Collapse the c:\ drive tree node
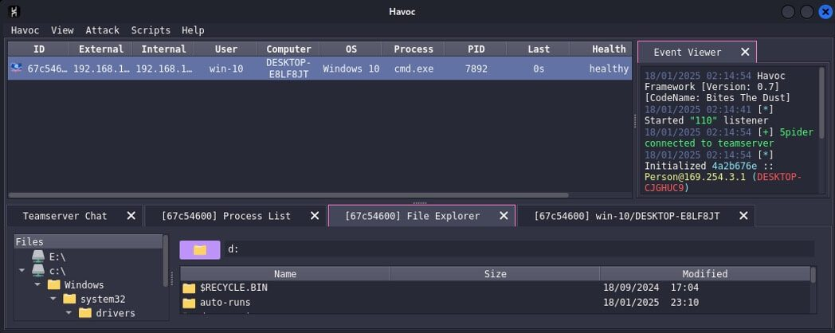 pos(22,271)
